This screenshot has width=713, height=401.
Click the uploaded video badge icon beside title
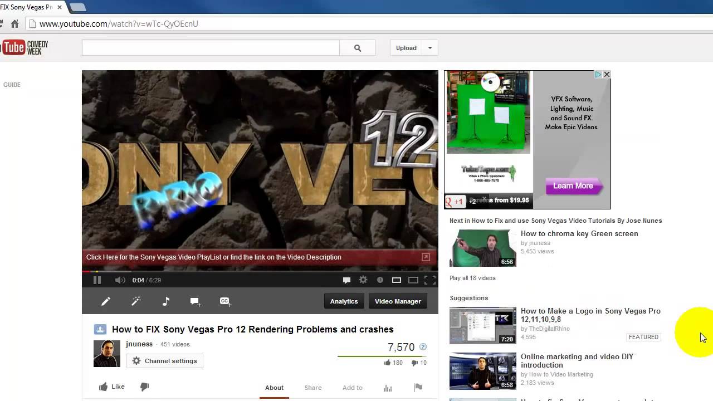pyautogui.click(x=100, y=329)
